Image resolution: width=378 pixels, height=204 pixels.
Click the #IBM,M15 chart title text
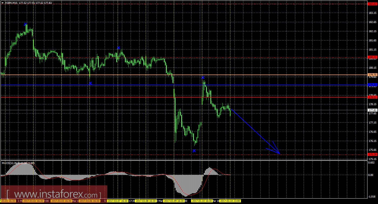12,3
